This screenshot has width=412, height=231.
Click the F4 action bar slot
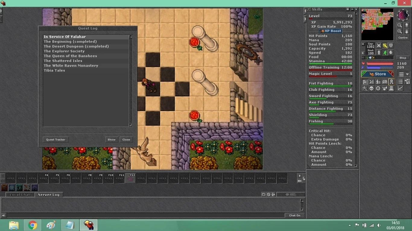(43, 178)
